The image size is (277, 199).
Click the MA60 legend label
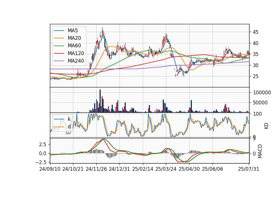click(x=74, y=46)
